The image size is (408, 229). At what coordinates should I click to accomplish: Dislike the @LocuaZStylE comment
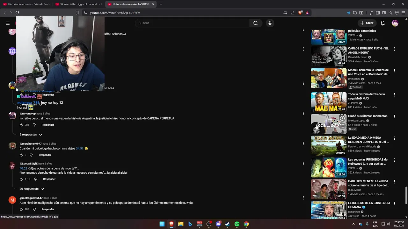pos(36,179)
